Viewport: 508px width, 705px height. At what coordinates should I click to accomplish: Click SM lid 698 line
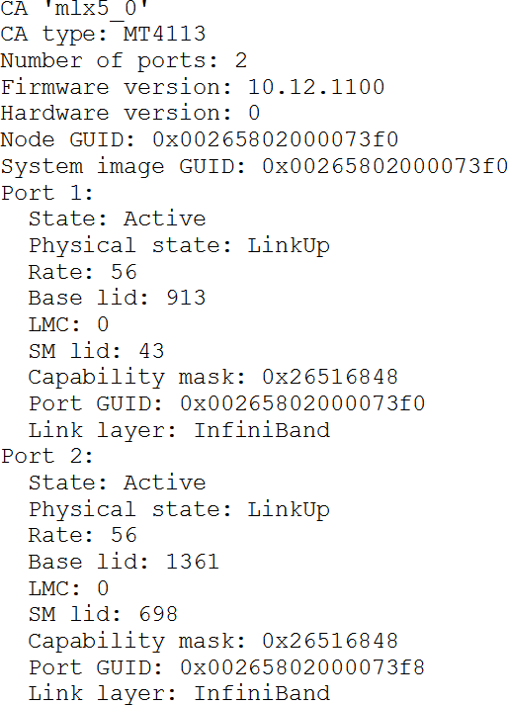click(x=103, y=614)
